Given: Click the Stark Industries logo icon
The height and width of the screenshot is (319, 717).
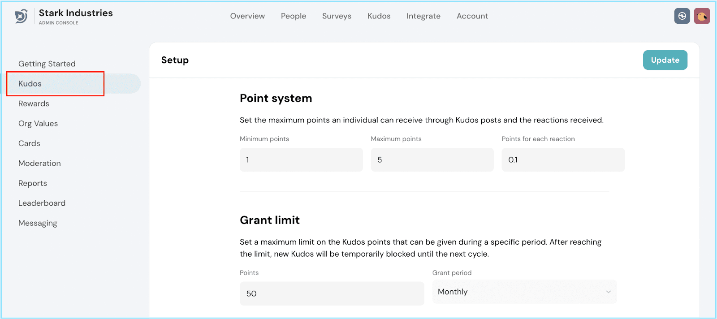Looking at the screenshot, I should pyautogui.click(x=21, y=17).
